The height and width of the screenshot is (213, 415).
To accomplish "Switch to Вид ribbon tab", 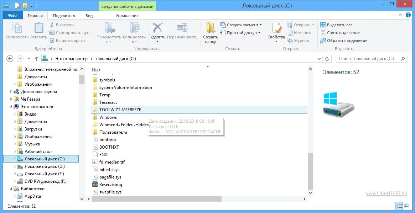I will pyautogui.click(x=89, y=16).
